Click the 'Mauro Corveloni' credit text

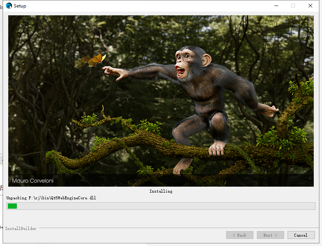coord(33,181)
